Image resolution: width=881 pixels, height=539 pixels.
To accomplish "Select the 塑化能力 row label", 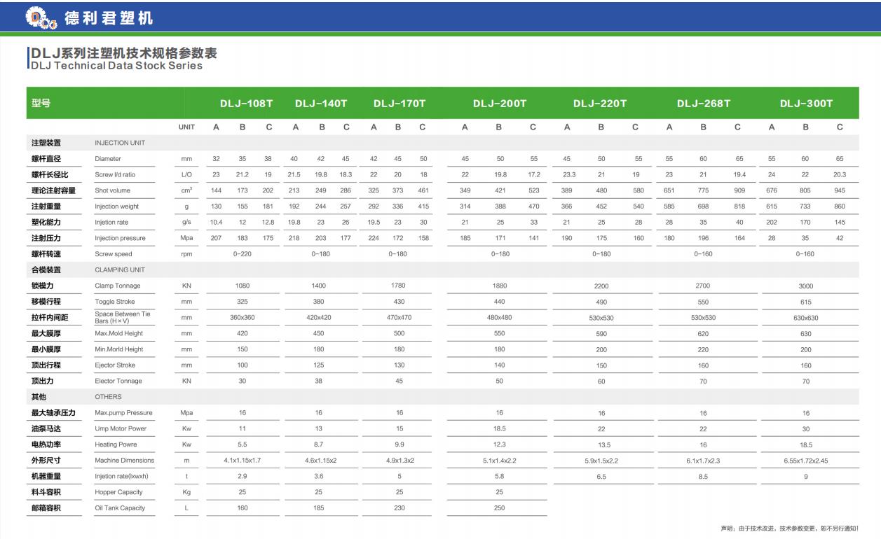I will coord(46,222).
